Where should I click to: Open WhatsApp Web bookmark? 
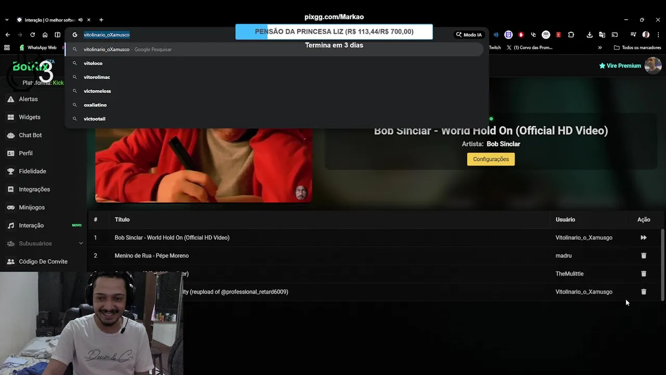(38, 47)
